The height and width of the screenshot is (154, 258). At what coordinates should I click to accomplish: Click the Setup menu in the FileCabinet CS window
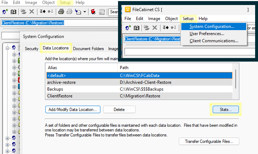(x=188, y=19)
